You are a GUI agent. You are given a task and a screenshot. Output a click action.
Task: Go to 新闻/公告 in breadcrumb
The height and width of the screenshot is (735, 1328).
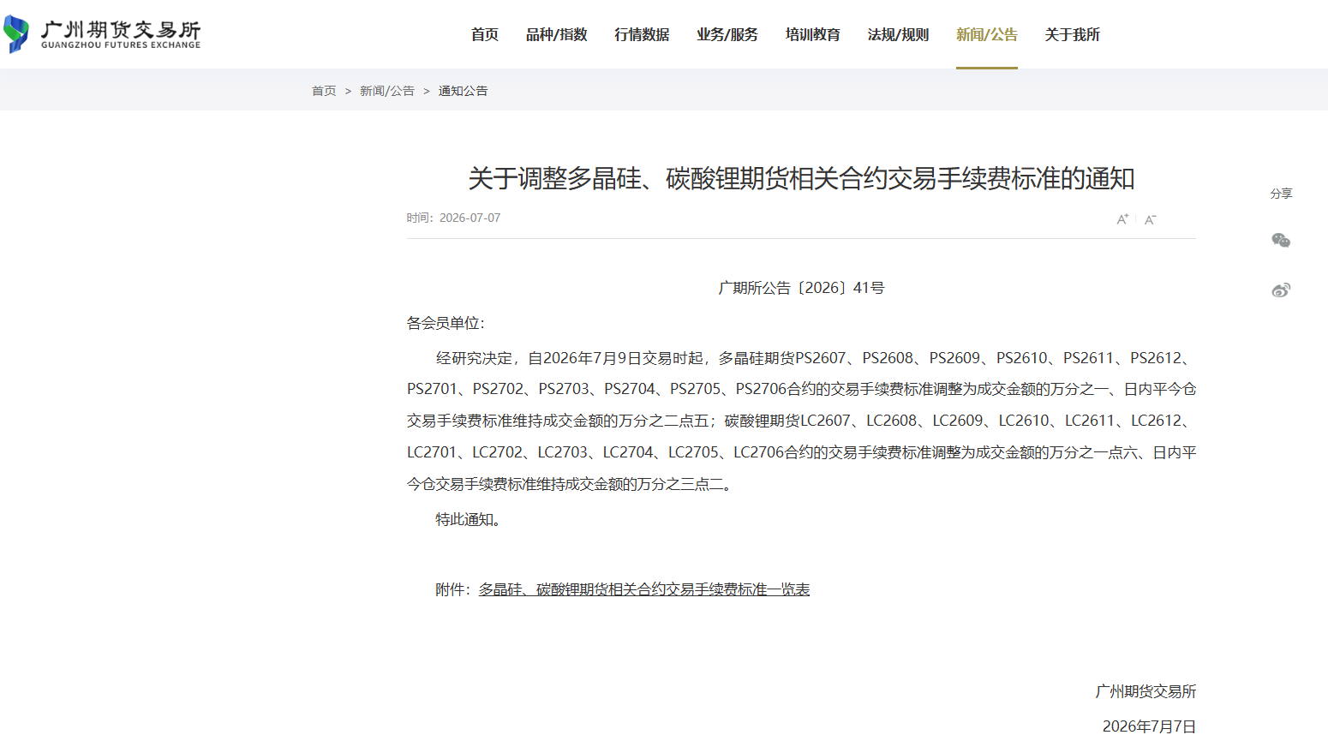tap(387, 91)
